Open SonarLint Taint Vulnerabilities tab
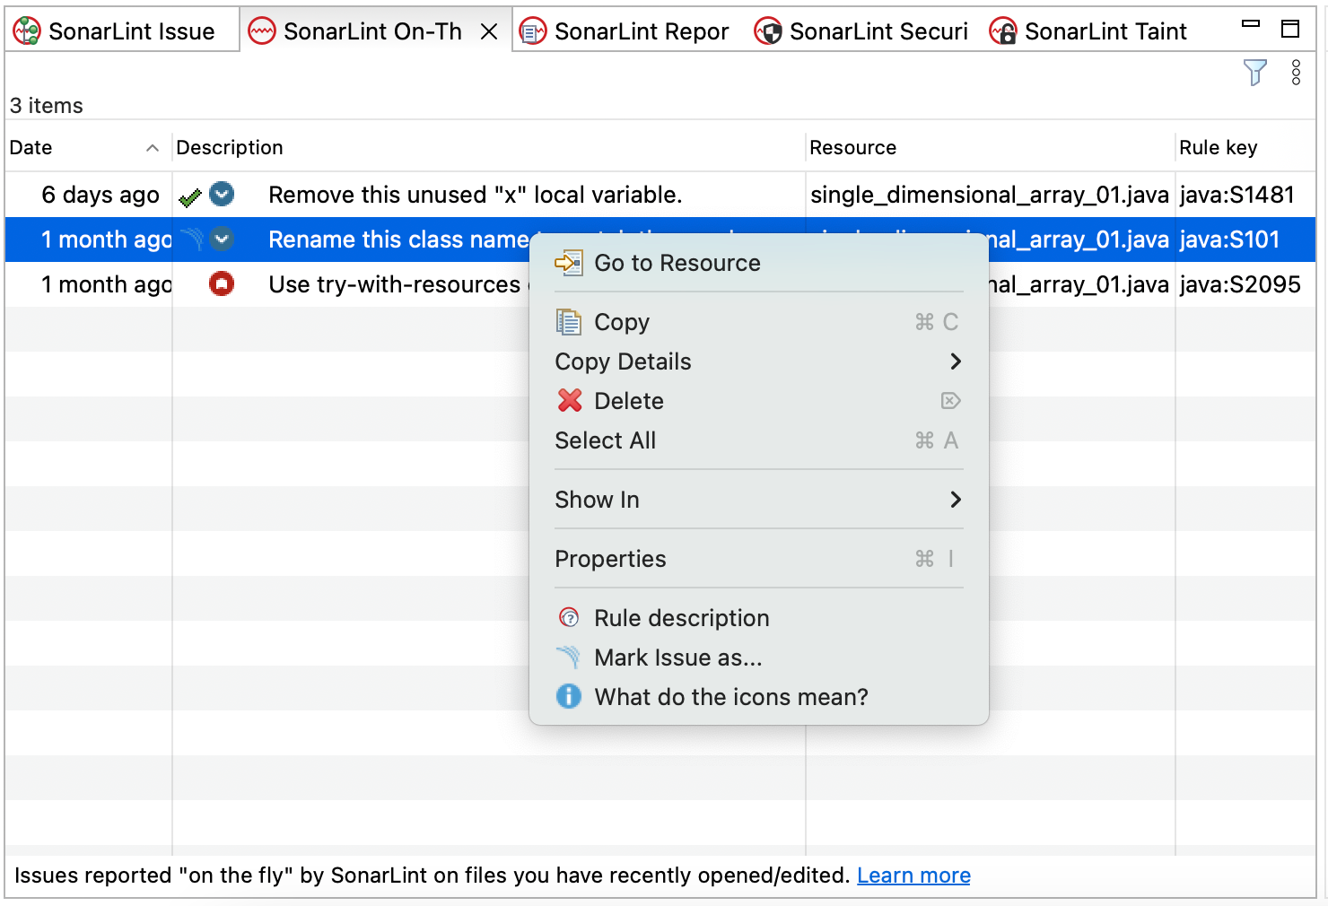The image size is (1328, 906). pyautogui.click(x=1088, y=31)
